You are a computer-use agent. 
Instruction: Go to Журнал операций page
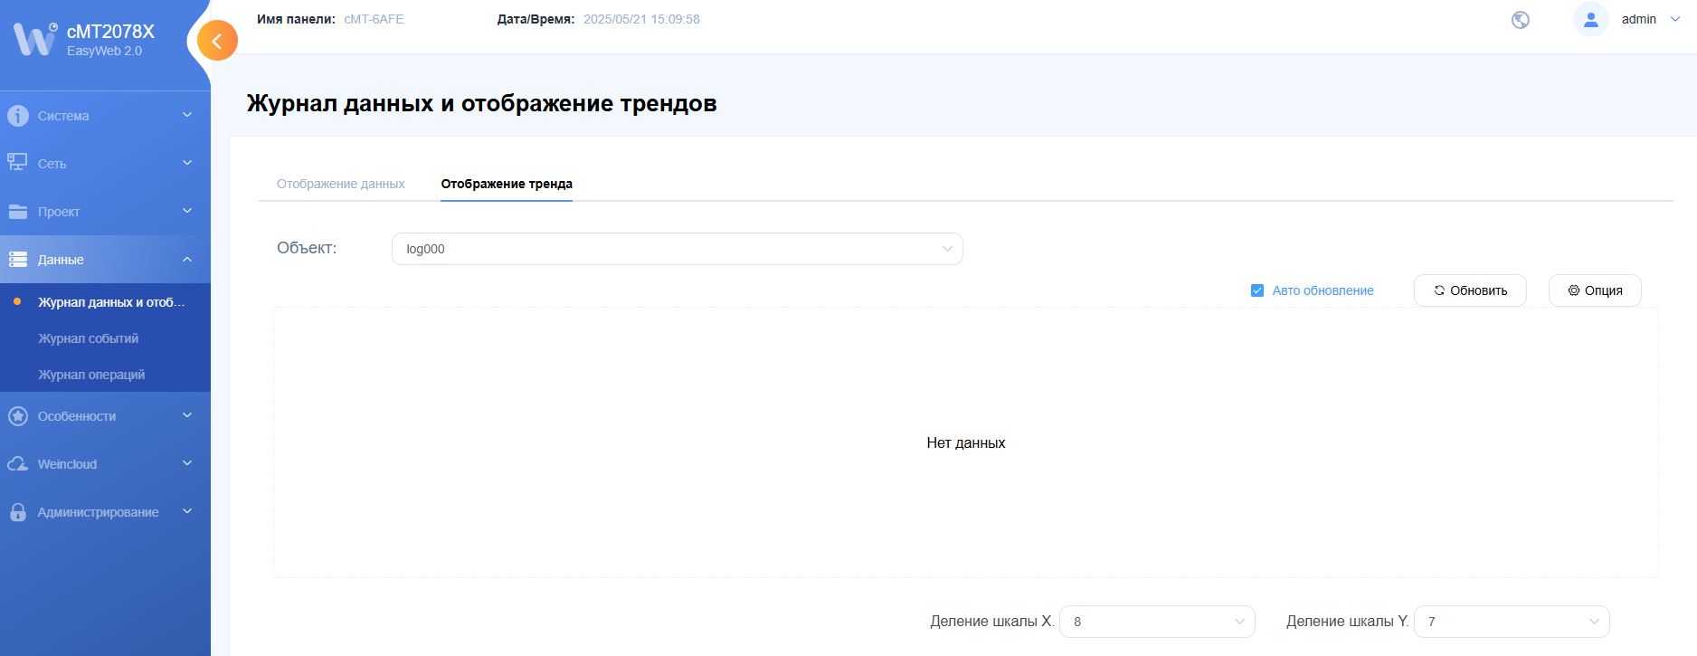(x=90, y=375)
